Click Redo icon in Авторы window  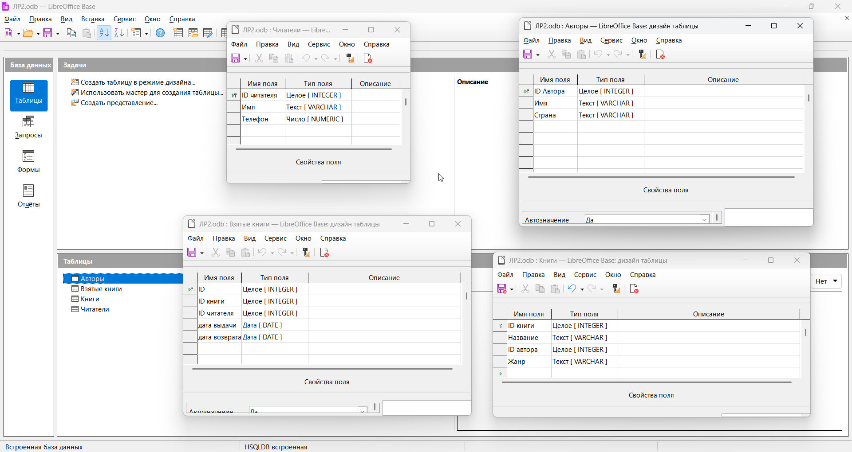[618, 55]
